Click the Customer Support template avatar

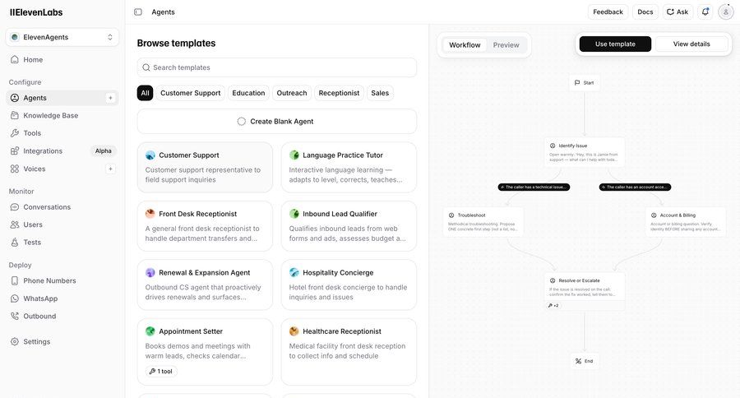pyautogui.click(x=150, y=155)
